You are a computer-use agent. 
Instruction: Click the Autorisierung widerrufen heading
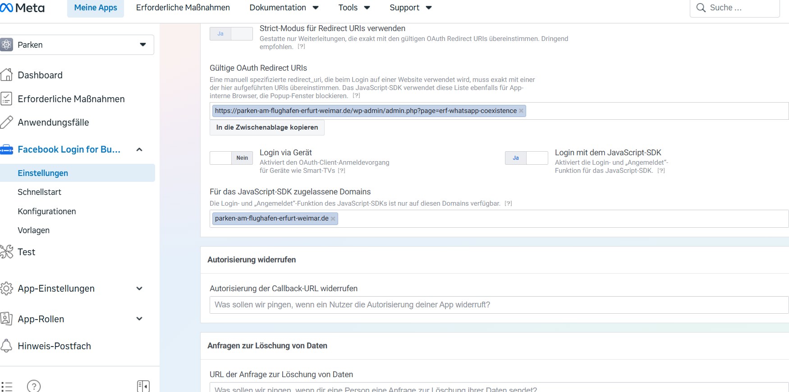(x=252, y=260)
